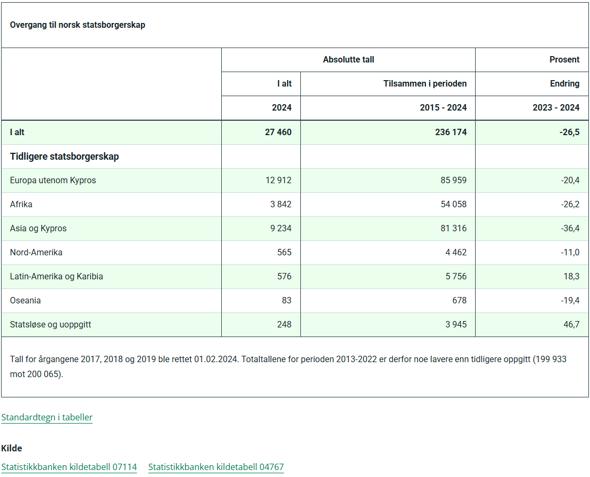590x477 pixels.
Task: Select the Prosent column header
Action: 564,59
